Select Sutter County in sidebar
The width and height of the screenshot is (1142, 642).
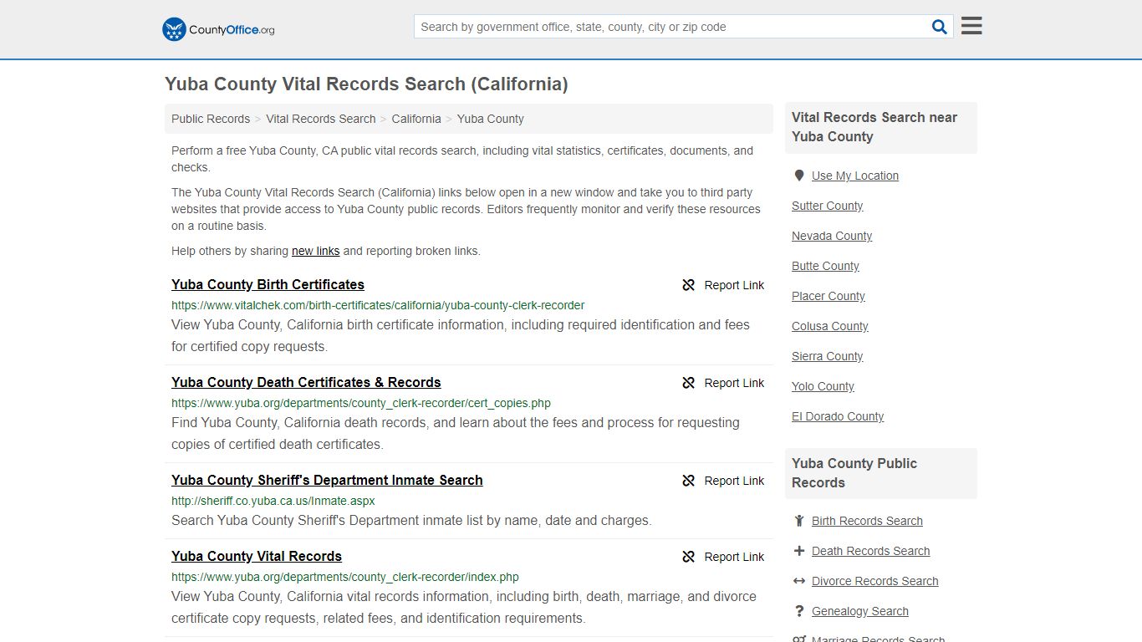coord(828,206)
